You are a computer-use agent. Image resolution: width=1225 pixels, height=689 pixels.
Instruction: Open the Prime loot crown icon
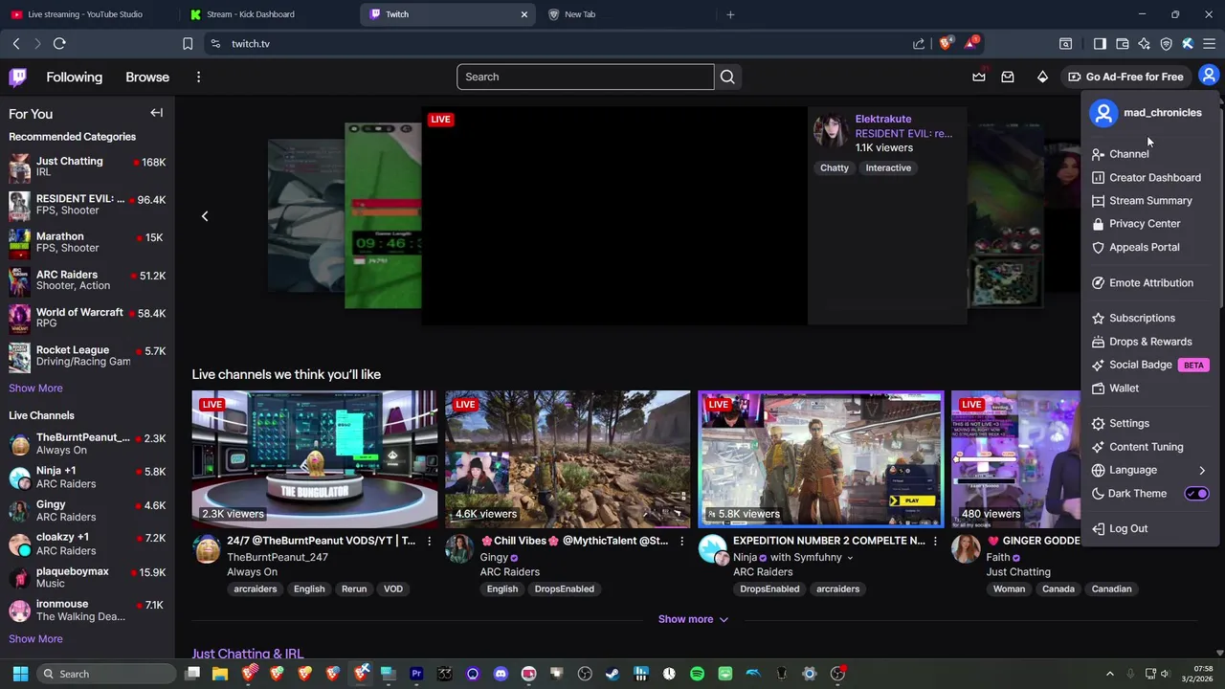[x=979, y=77]
